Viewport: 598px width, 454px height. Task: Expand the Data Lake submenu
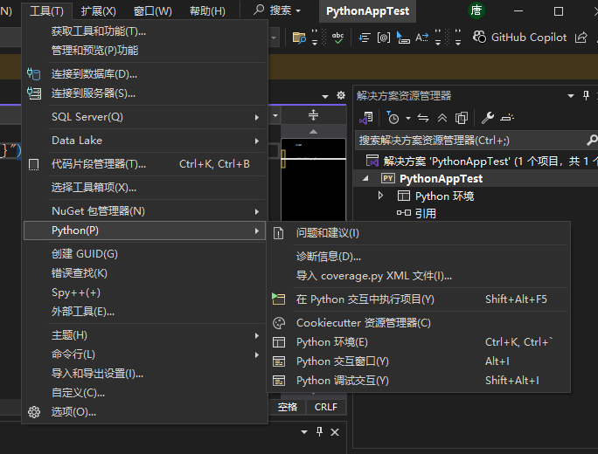(x=257, y=141)
